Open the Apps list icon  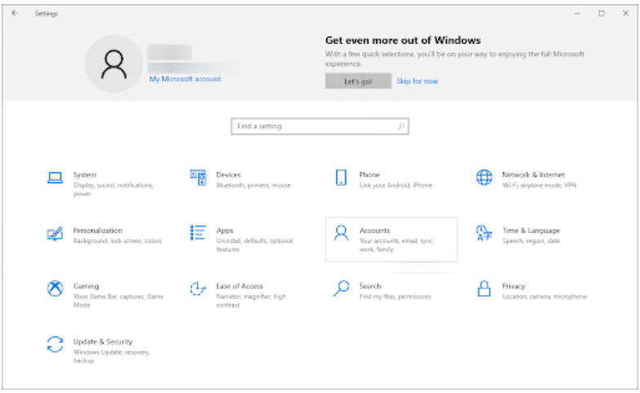pos(198,234)
